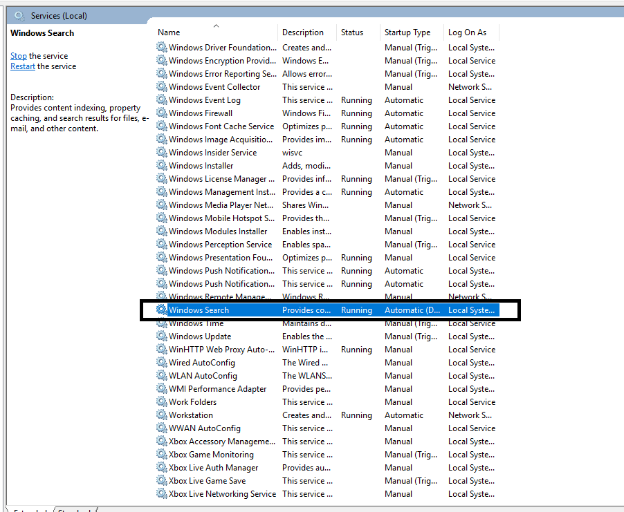Image resolution: width=624 pixels, height=512 pixels.
Task: Select the Wired AutoConfig service name
Action: [x=202, y=363]
